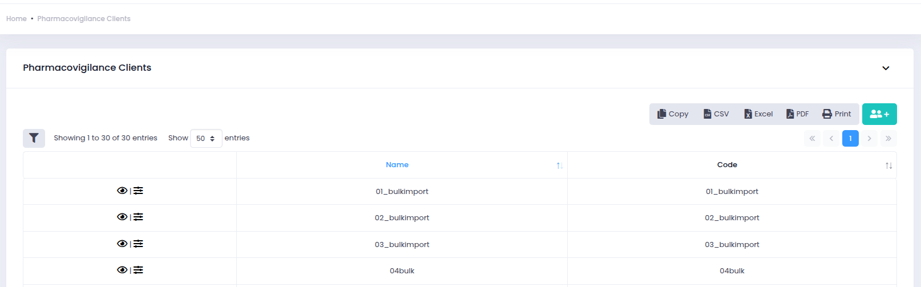View the 03_bulkimport client eye icon

[122, 244]
